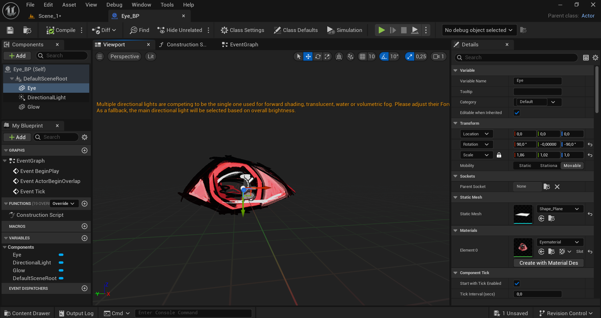This screenshot has width=601, height=318.
Task: Open the Details panel settings gear
Action: 595,58
